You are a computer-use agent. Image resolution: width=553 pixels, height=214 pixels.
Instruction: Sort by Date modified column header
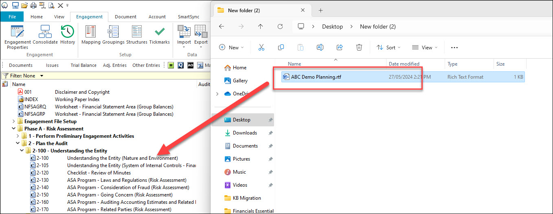(x=404, y=64)
